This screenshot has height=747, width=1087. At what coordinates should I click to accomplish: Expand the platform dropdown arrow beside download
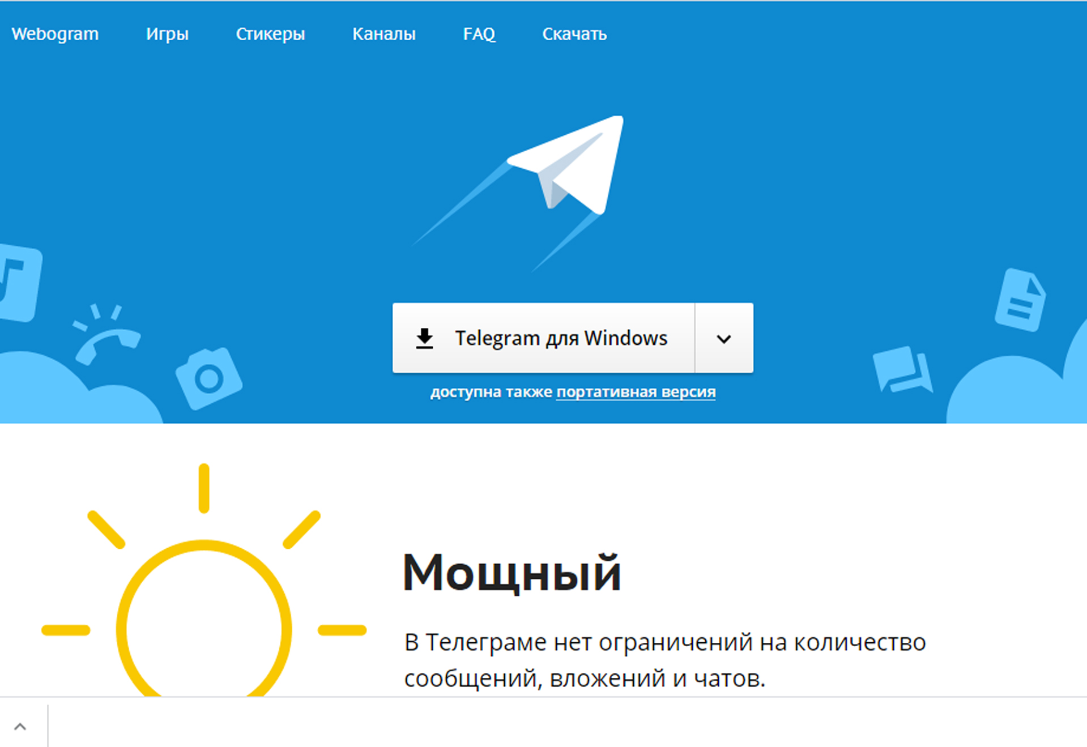[x=723, y=339]
